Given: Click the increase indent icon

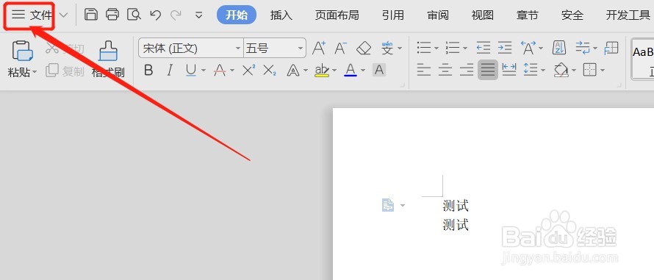Looking at the screenshot, I should pyautogui.click(x=505, y=48).
